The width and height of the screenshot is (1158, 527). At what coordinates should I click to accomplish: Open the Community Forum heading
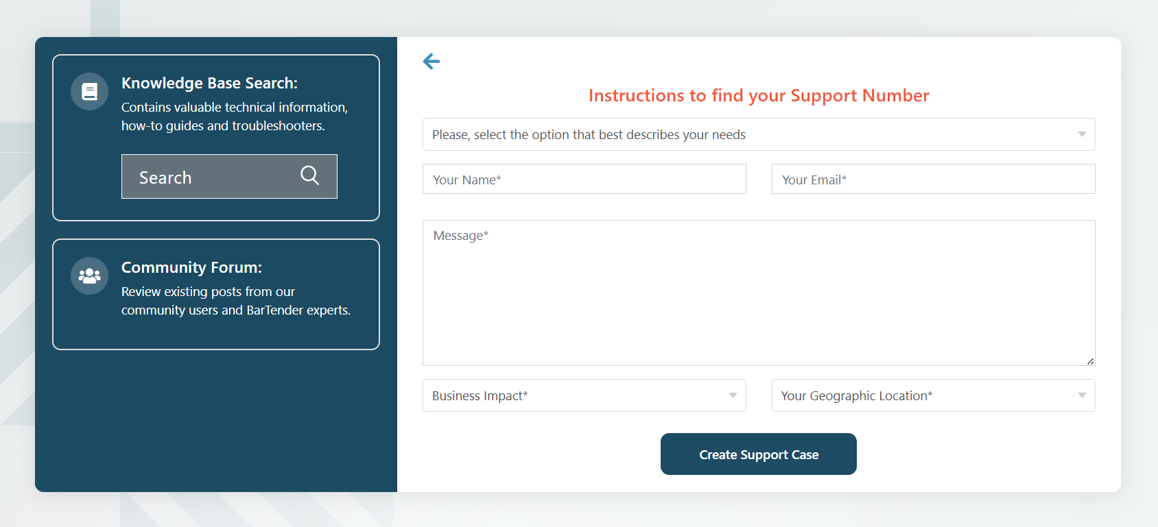click(191, 267)
